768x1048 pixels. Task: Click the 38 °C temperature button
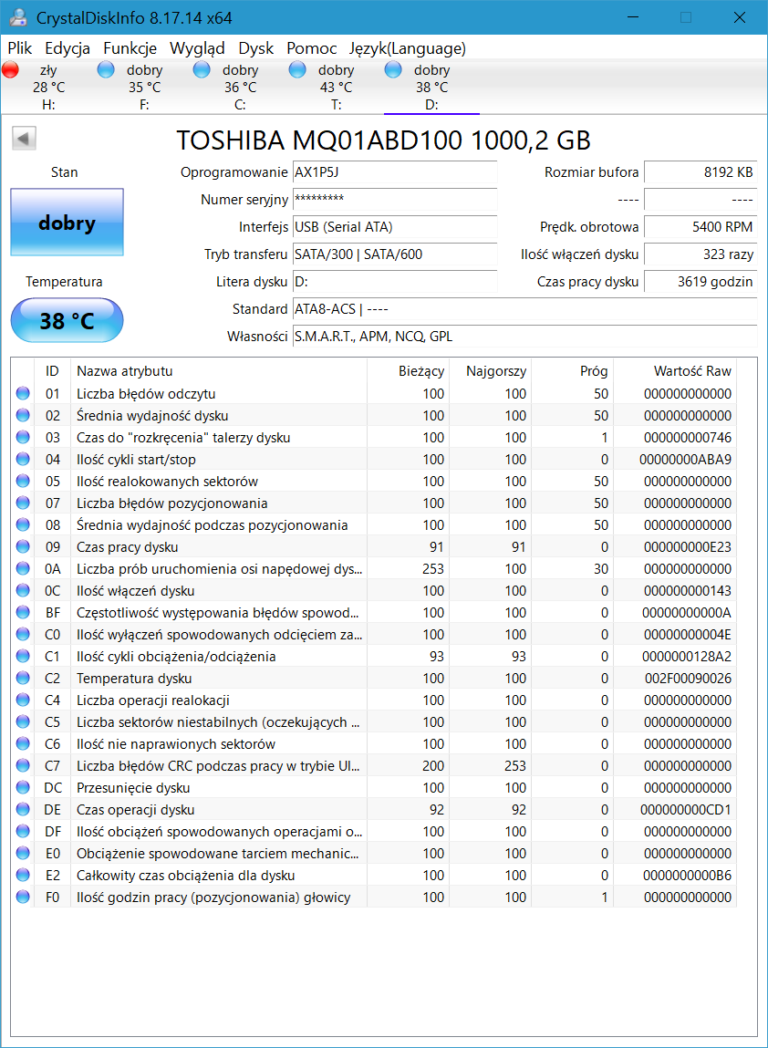(67, 321)
